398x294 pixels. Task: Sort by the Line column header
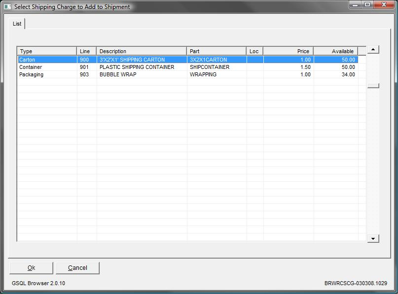pos(87,51)
